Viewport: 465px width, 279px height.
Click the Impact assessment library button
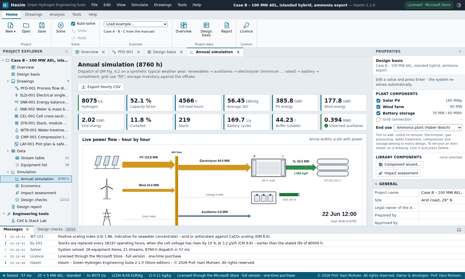click(x=398, y=173)
